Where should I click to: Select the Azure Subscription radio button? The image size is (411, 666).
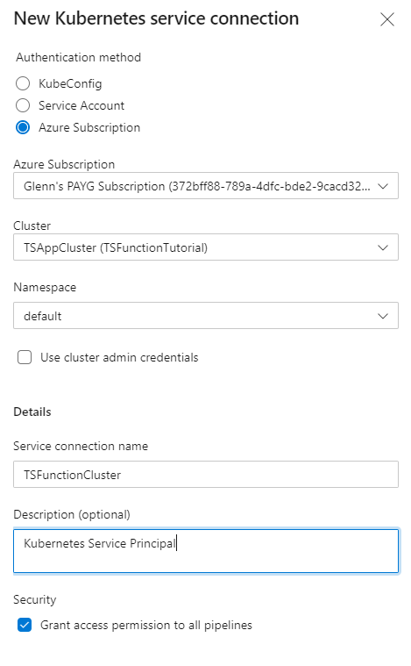click(23, 127)
